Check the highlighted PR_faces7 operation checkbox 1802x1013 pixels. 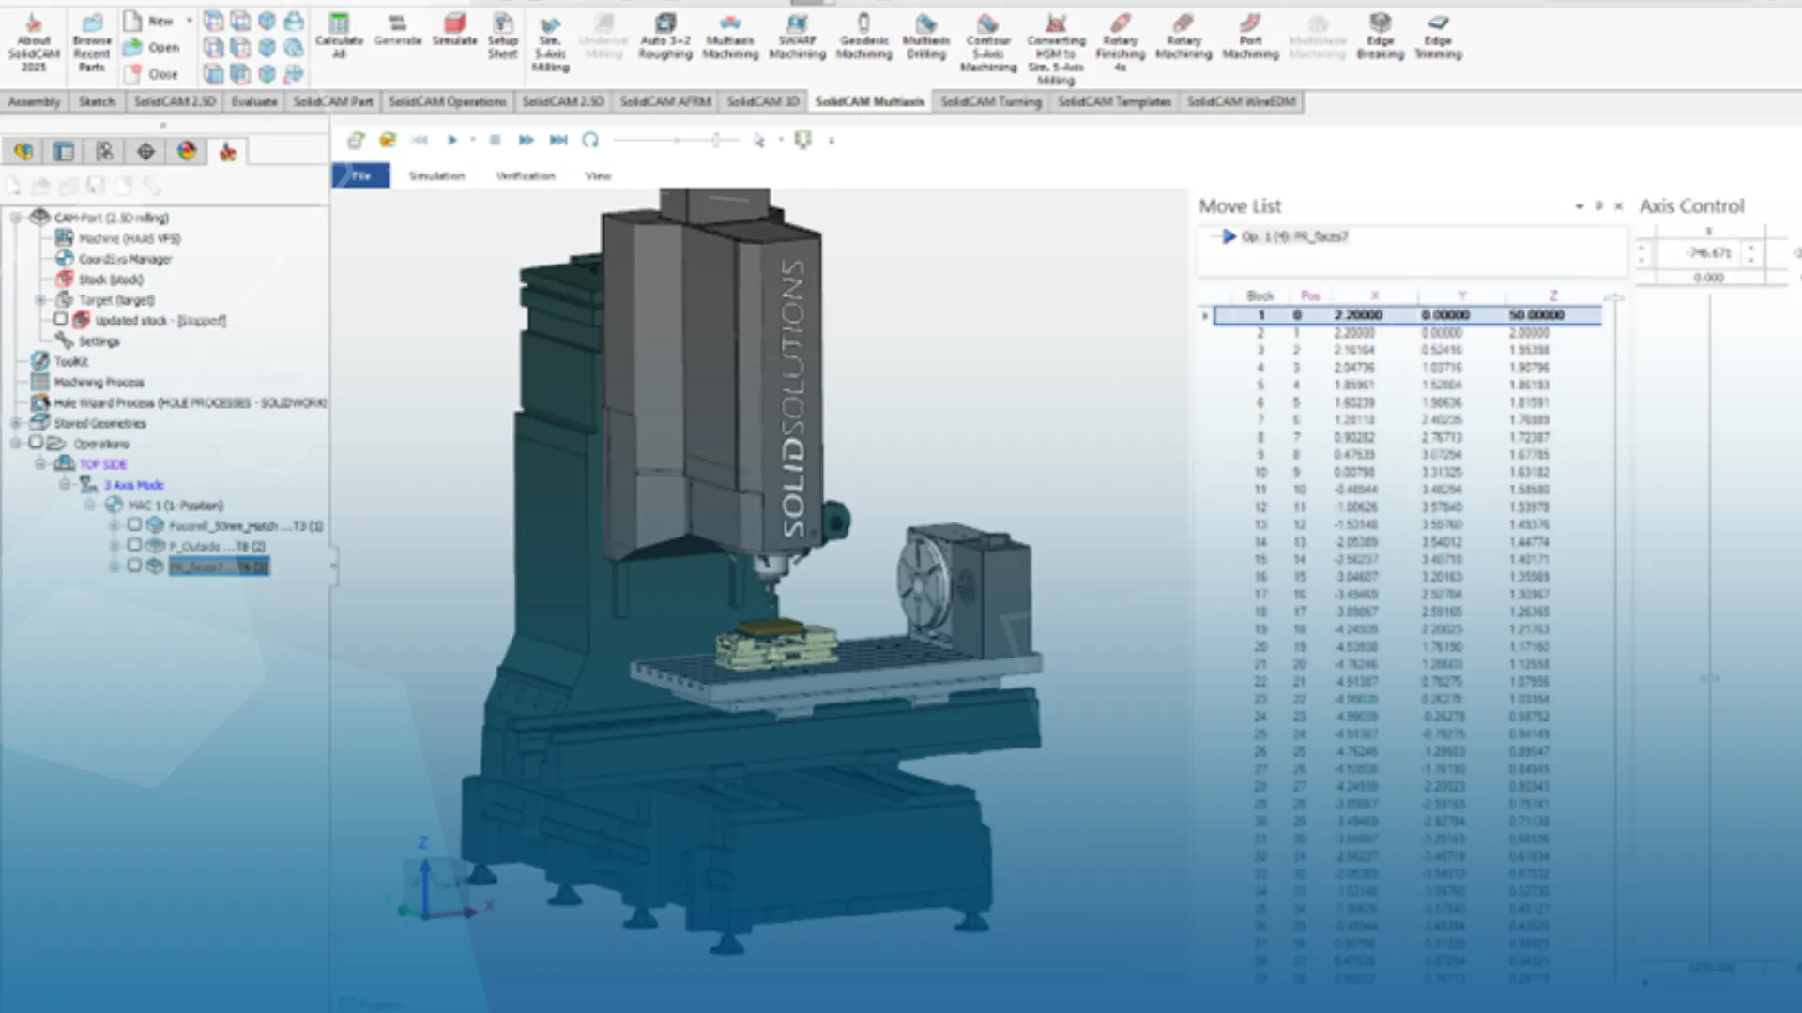[x=134, y=566]
